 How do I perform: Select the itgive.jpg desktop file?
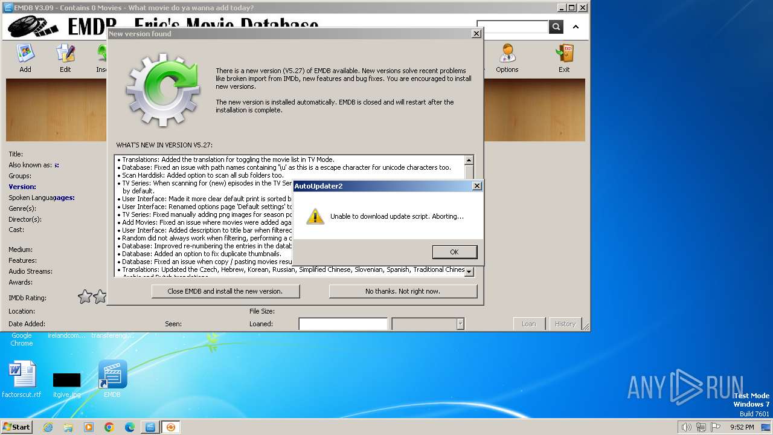point(66,384)
